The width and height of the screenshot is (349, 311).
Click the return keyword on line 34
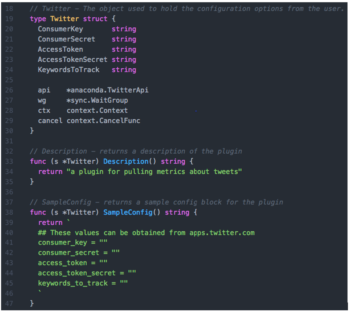[x=50, y=172]
